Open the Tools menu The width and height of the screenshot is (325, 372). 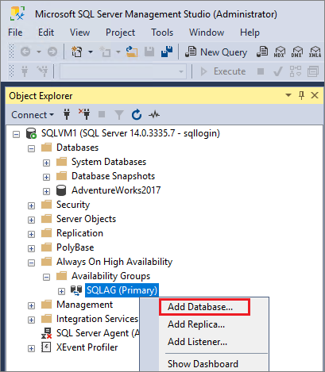click(x=162, y=33)
